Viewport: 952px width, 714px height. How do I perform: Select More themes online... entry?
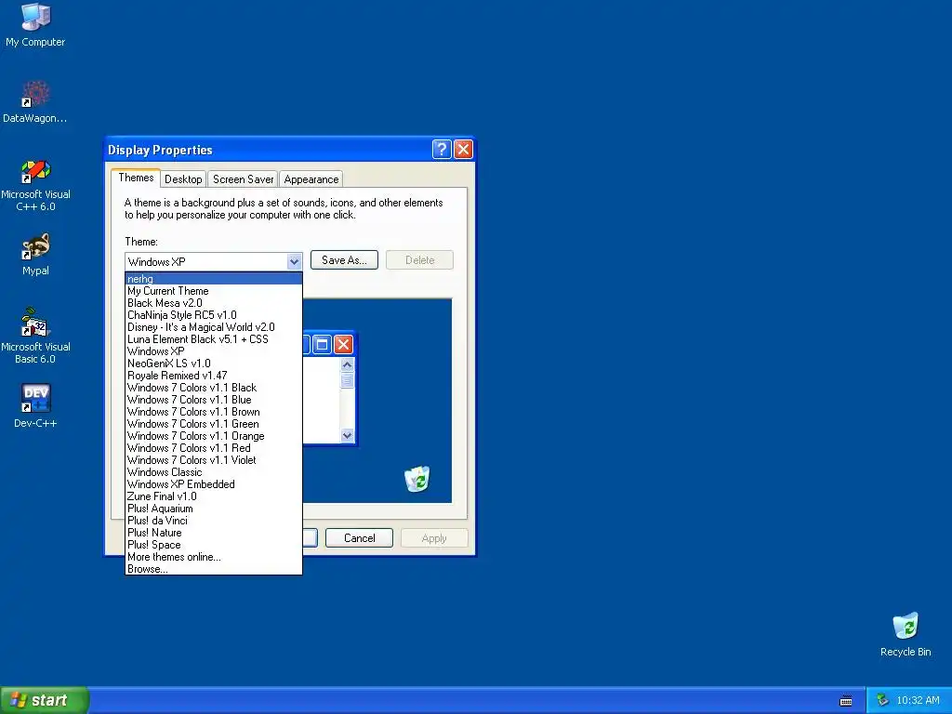[x=213, y=557]
